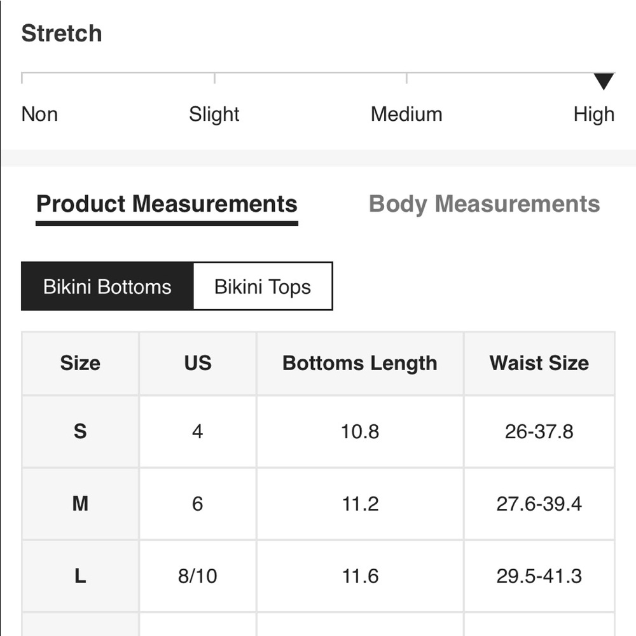Click the Bottoms Length column header
The height and width of the screenshot is (636, 636).
[360, 363]
